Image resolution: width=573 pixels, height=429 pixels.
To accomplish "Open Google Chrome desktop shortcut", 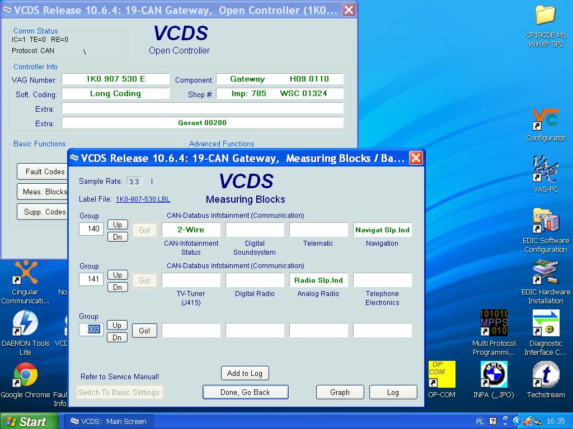I will tap(25, 379).
